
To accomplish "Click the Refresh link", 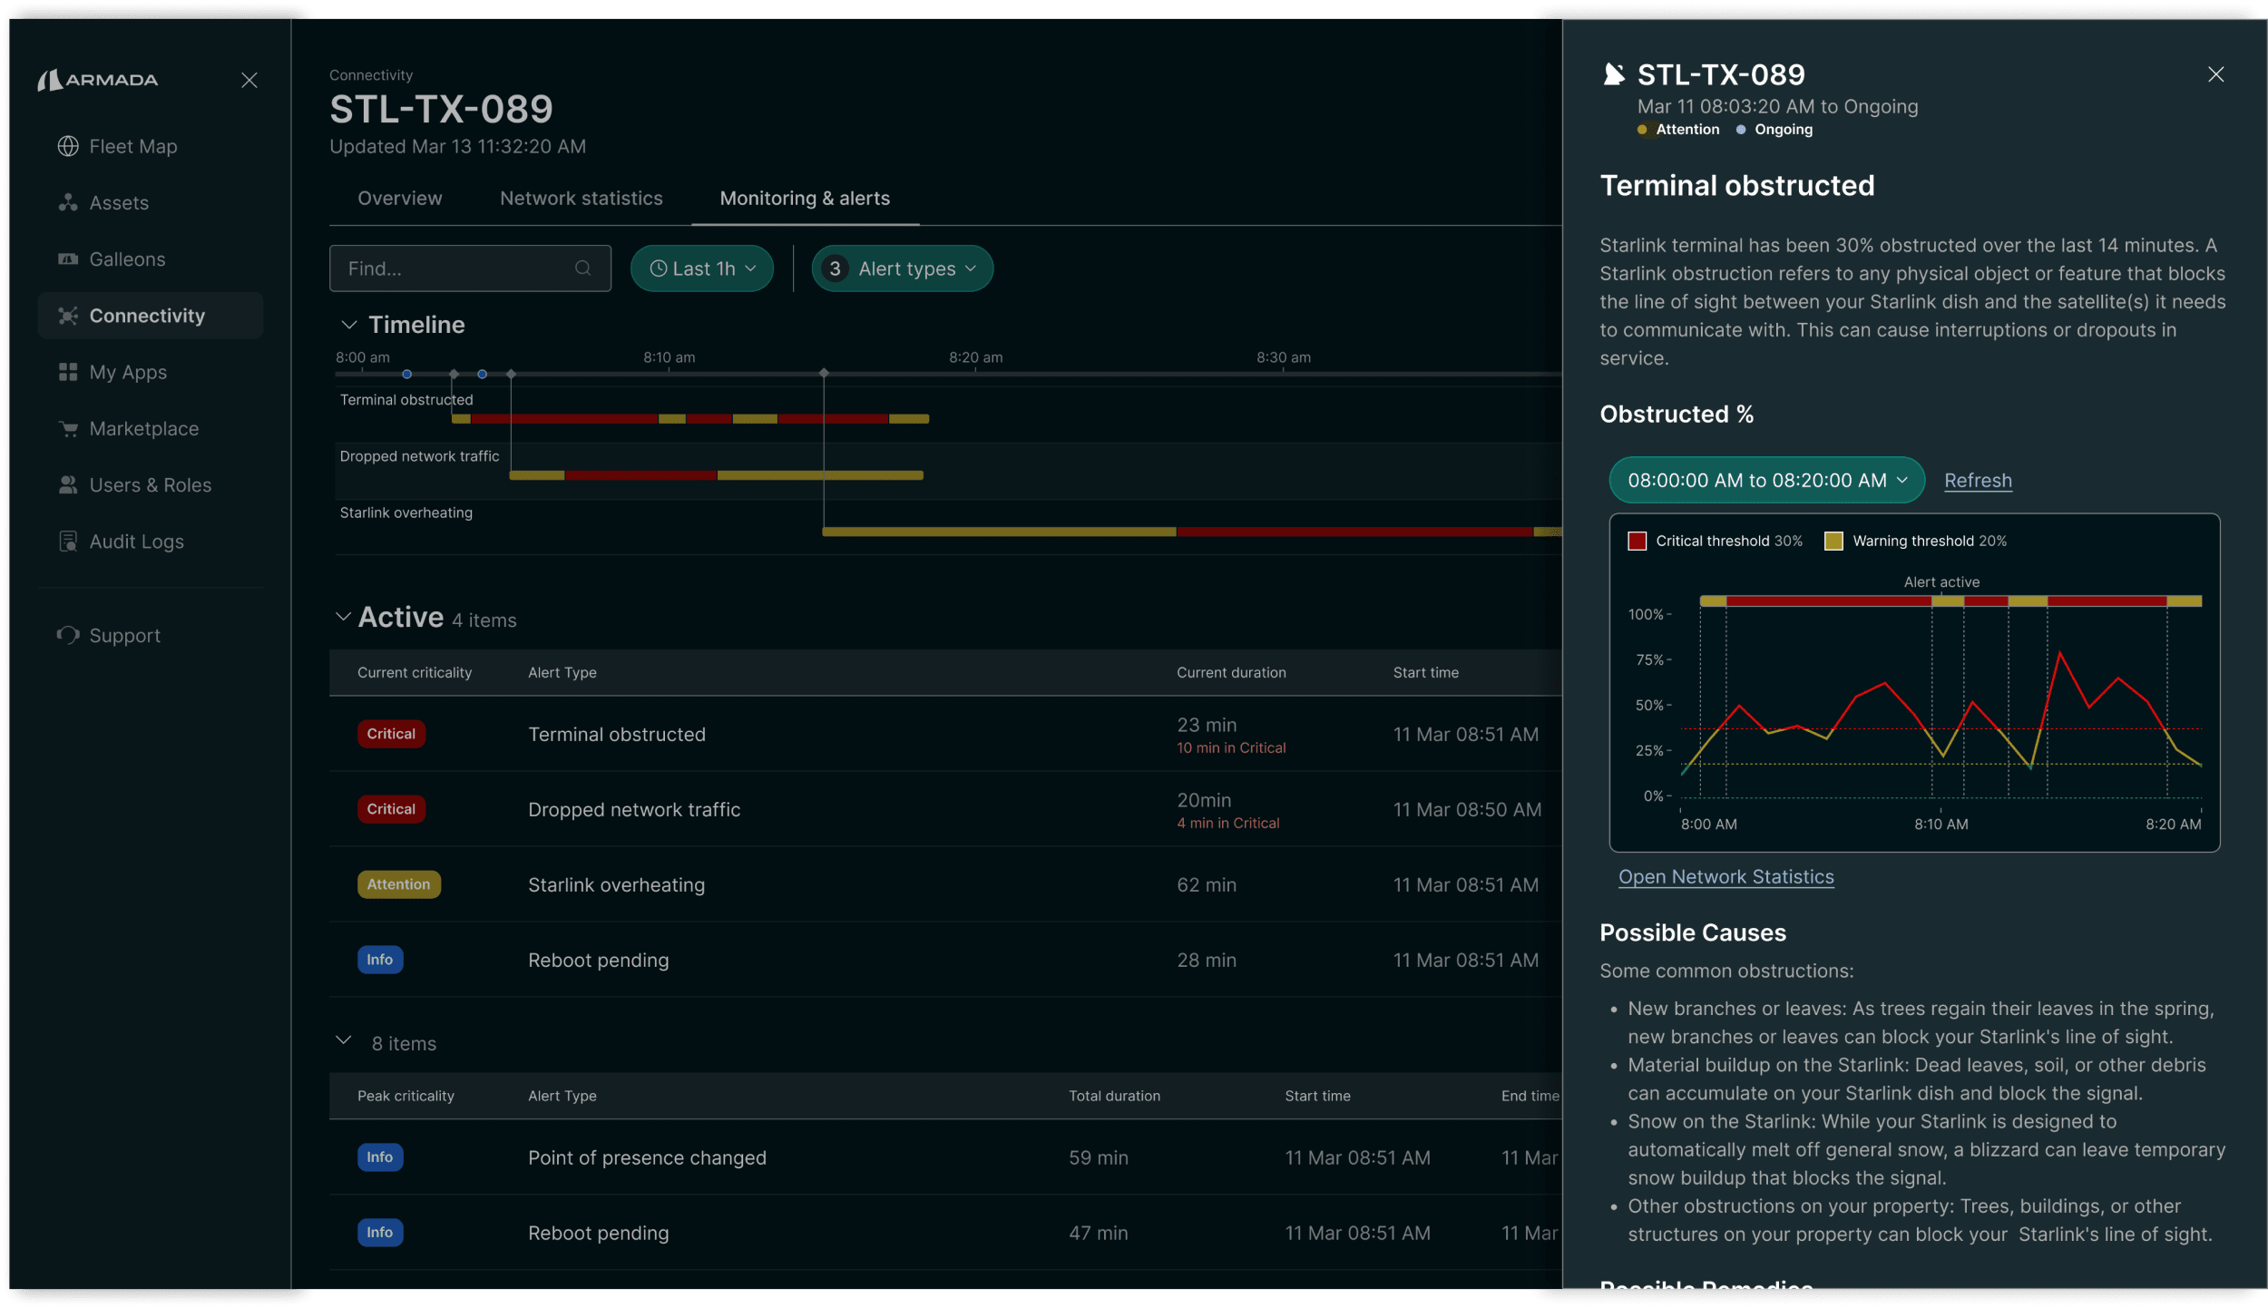I will [1977, 481].
